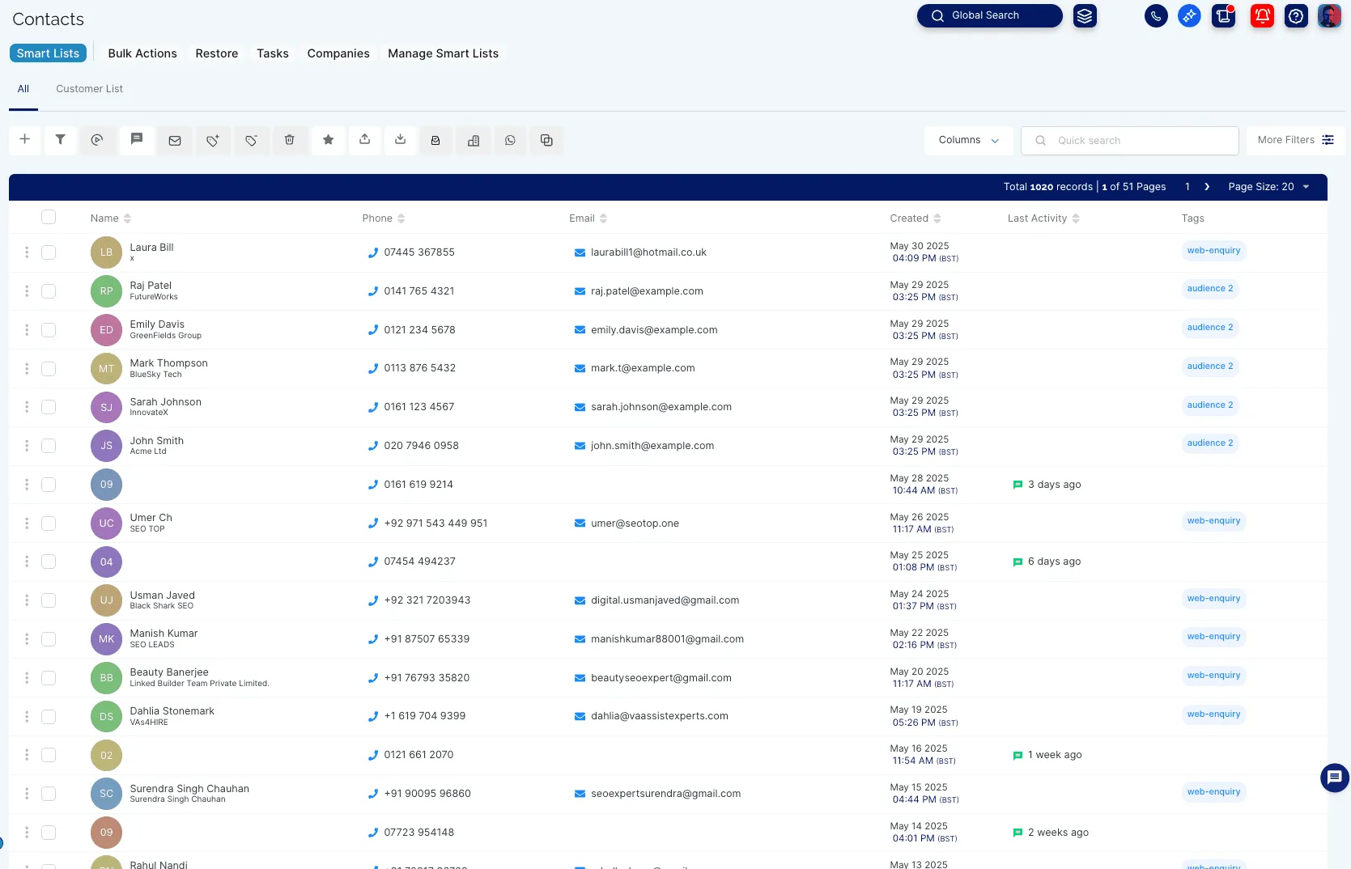This screenshot has height=869, width=1351.
Task: Open the notifications bell
Action: 1261,15
